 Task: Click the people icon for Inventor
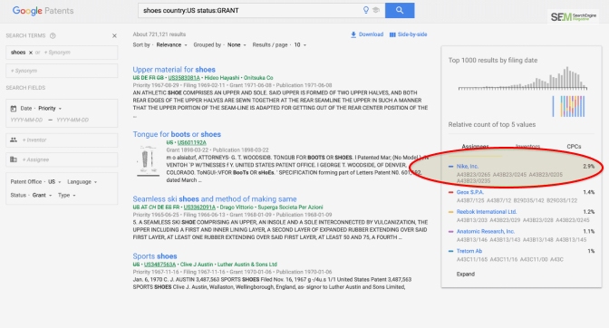(x=14, y=140)
